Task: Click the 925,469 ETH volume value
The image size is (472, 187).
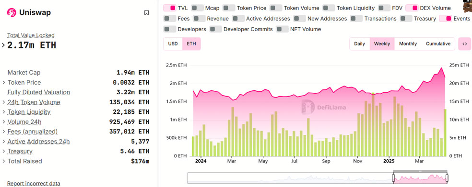Action: 129,122
